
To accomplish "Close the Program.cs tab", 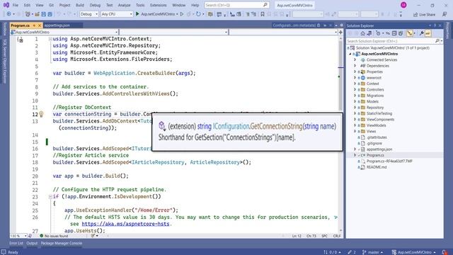I will click(40, 25).
